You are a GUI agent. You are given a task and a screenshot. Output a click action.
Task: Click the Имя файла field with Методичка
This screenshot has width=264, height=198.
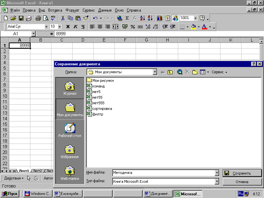(164, 173)
